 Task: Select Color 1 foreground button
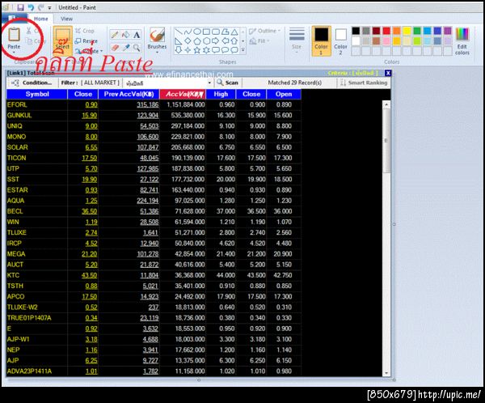pyautogui.click(x=321, y=41)
